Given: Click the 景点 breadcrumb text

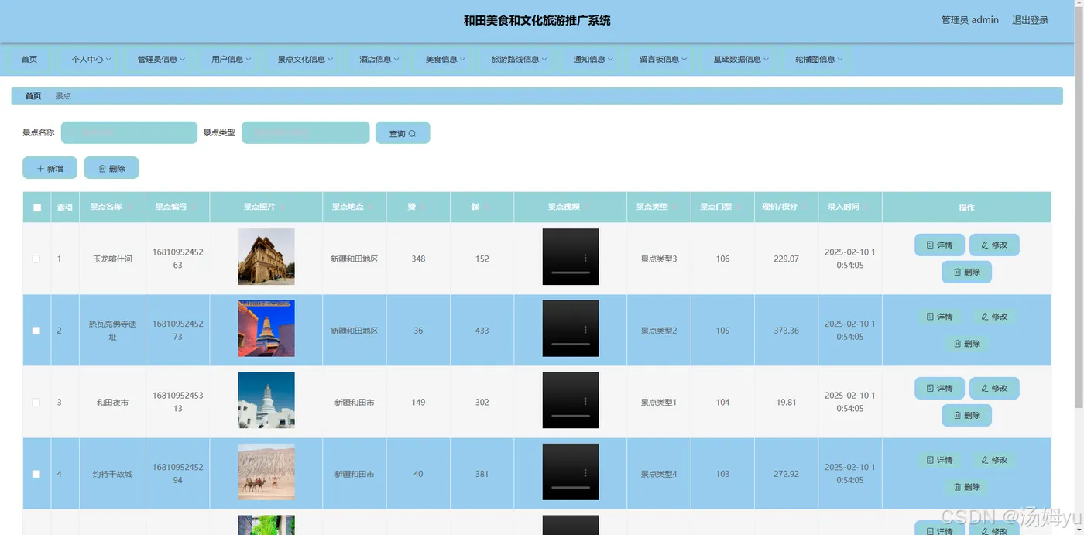Looking at the screenshot, I should point(63,96).
